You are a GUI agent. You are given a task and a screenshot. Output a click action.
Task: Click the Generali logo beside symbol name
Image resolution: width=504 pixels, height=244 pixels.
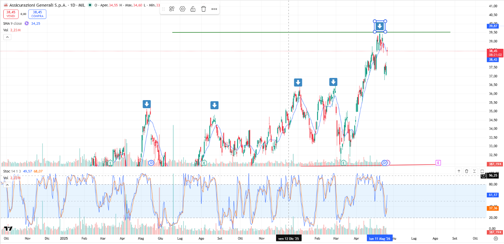click(x=5, y=5)
